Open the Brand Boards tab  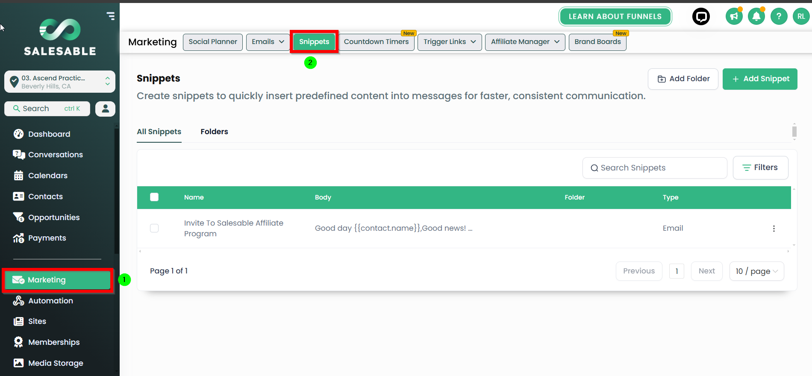click(x=597, y=42)
